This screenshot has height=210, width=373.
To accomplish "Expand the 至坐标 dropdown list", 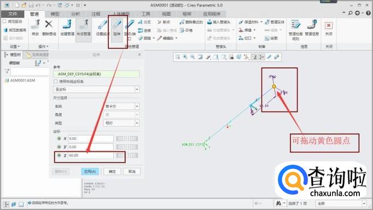I will (137, 90).
